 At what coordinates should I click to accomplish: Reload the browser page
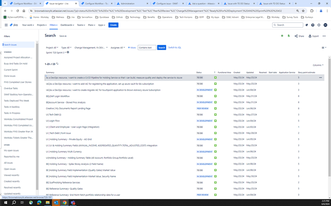[18, 11]
